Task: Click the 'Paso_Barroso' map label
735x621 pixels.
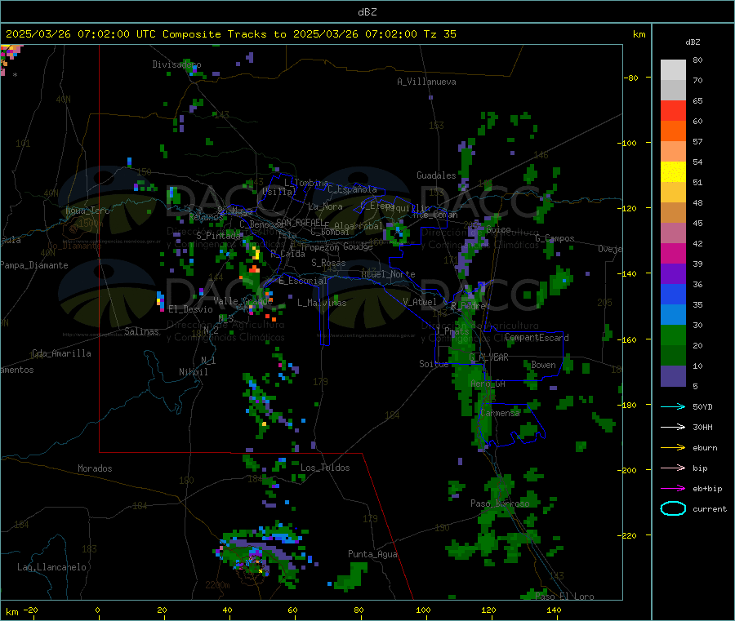Action: (500, 503)
